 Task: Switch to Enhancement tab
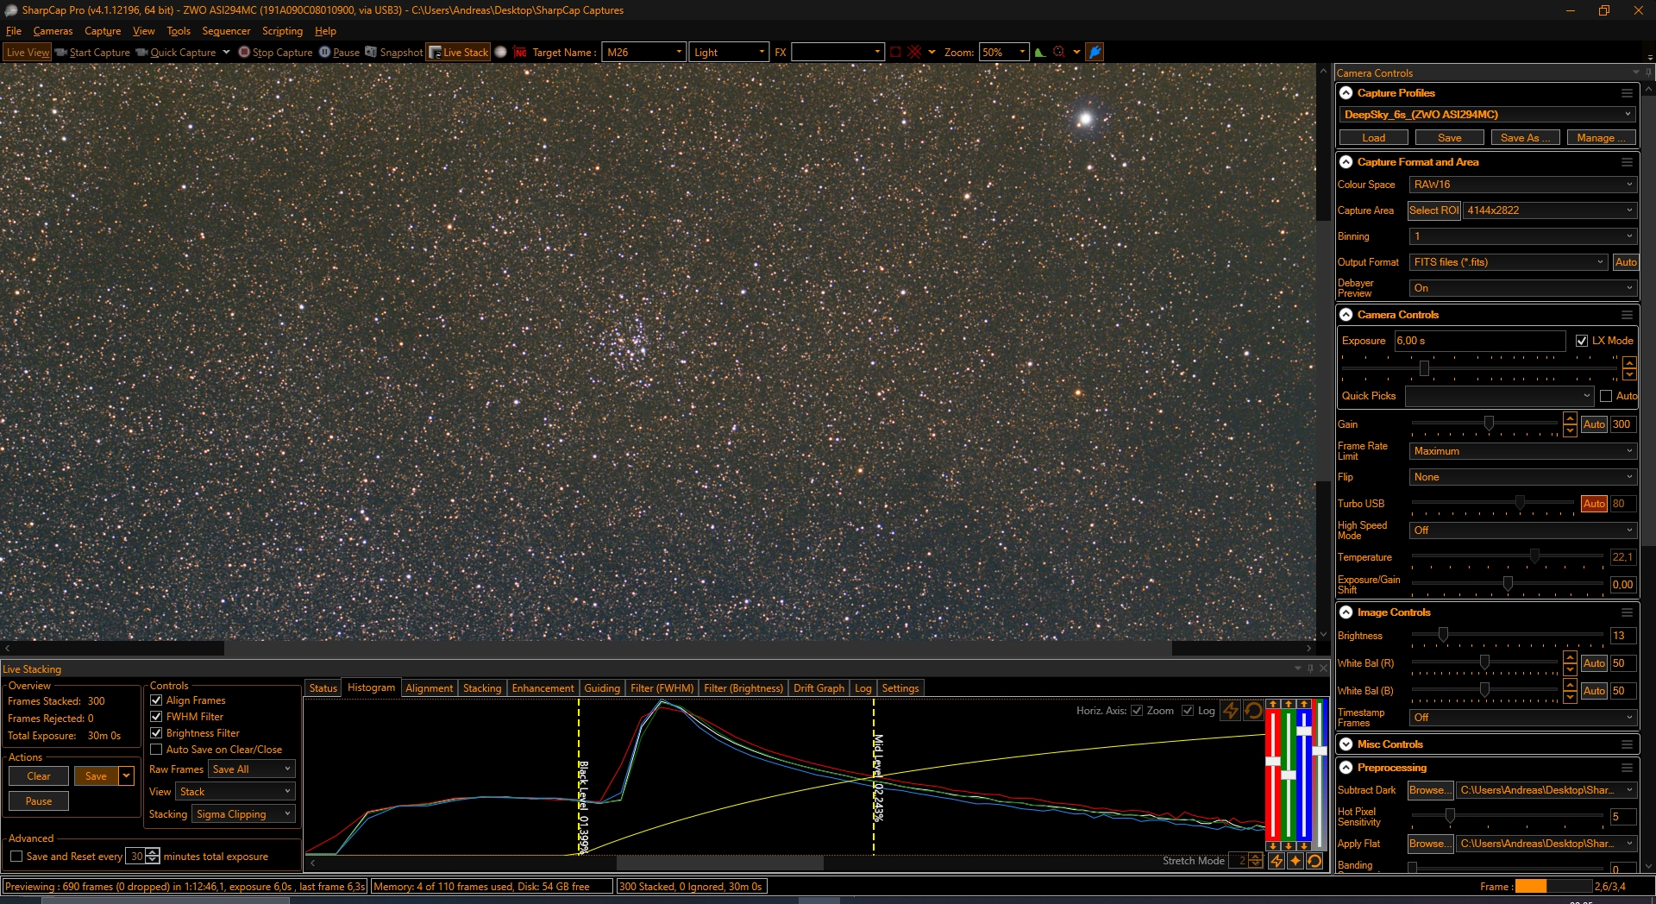point(543,688)
